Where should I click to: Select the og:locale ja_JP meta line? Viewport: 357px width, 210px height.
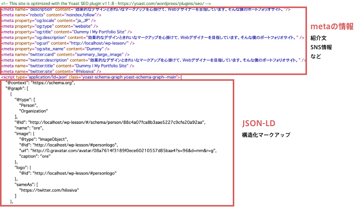(x=49, y=20)
